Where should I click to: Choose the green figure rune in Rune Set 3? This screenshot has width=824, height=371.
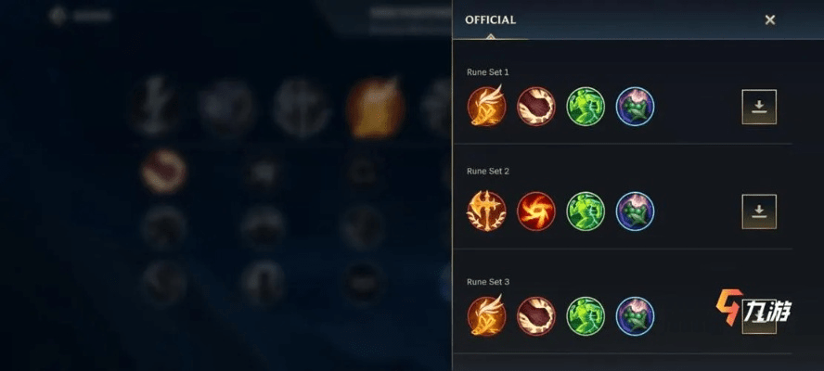[586, 316]
